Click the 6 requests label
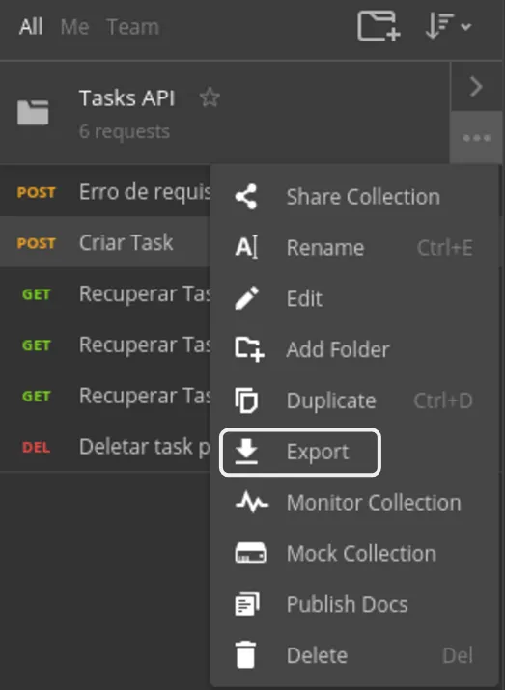505x690 pixels. tap(125, 131)
